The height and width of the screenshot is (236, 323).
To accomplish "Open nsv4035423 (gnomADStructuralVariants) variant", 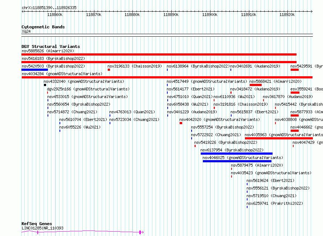I will coord(271,173).
